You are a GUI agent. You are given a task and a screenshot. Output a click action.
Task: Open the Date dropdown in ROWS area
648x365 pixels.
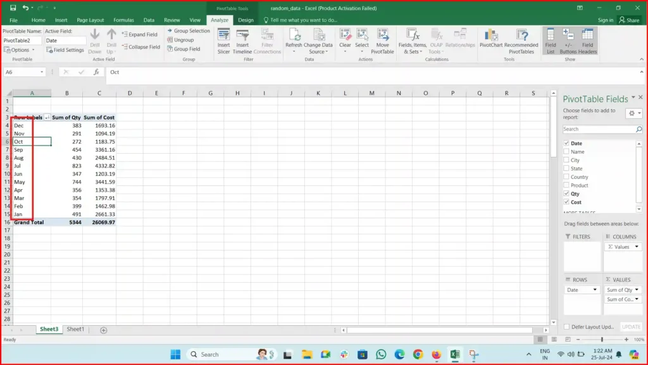596,289
